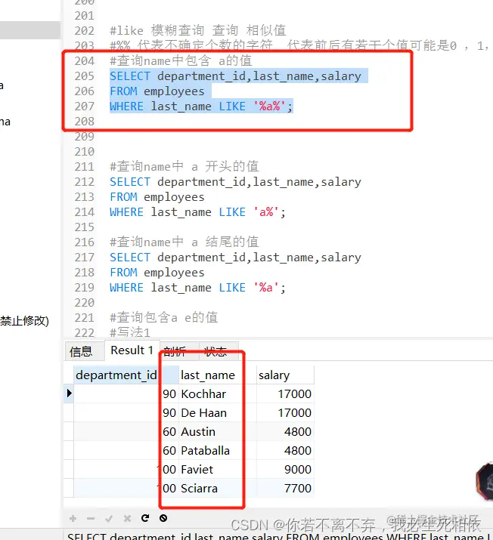Click the '%a' pattern on line 219
The height and width of the screenshot is (540, 493).
tap(266, 288)
